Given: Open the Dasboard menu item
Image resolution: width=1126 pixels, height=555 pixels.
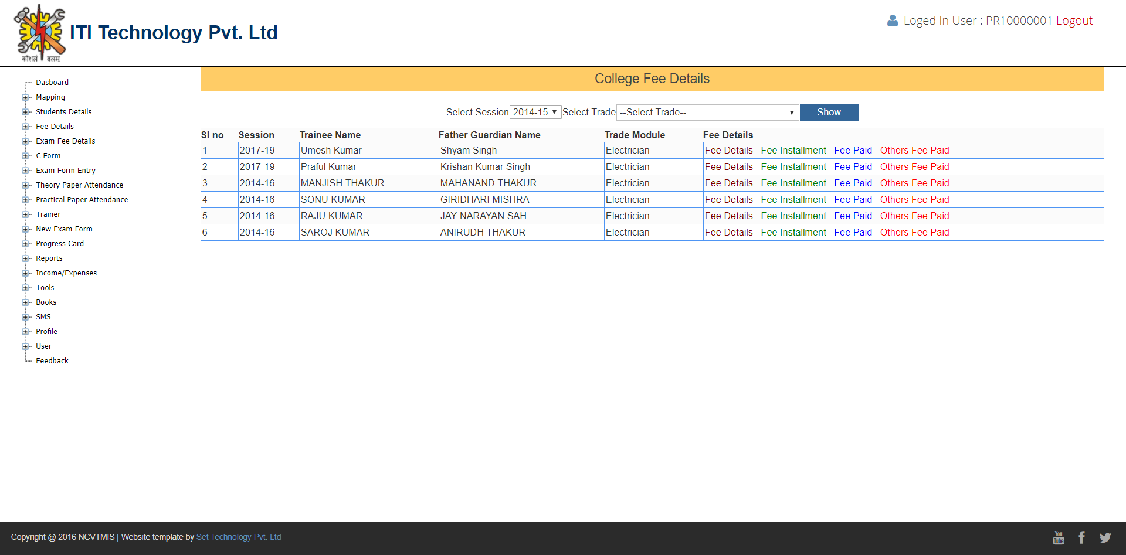Looking at the screenshot, I should 52,83.
